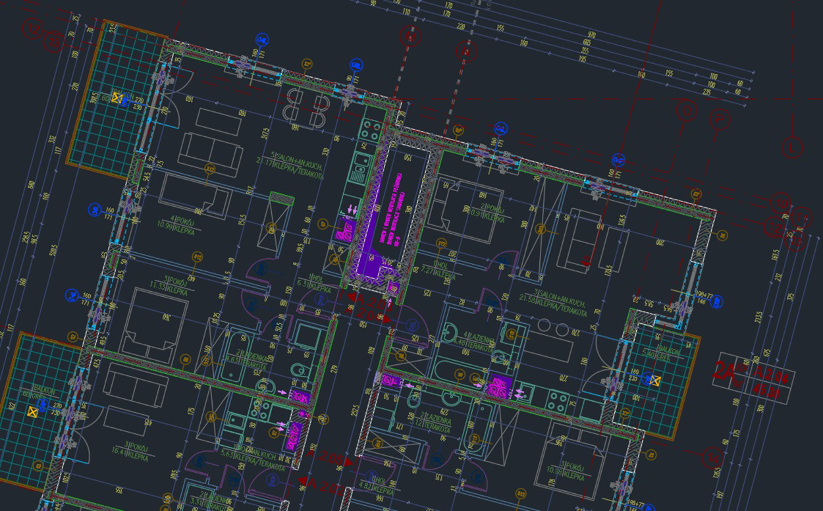The width and height of the screenshot is (823, 511).
Task: Click the grid axis bubble labeled L
Action: (x=793, y=148)
